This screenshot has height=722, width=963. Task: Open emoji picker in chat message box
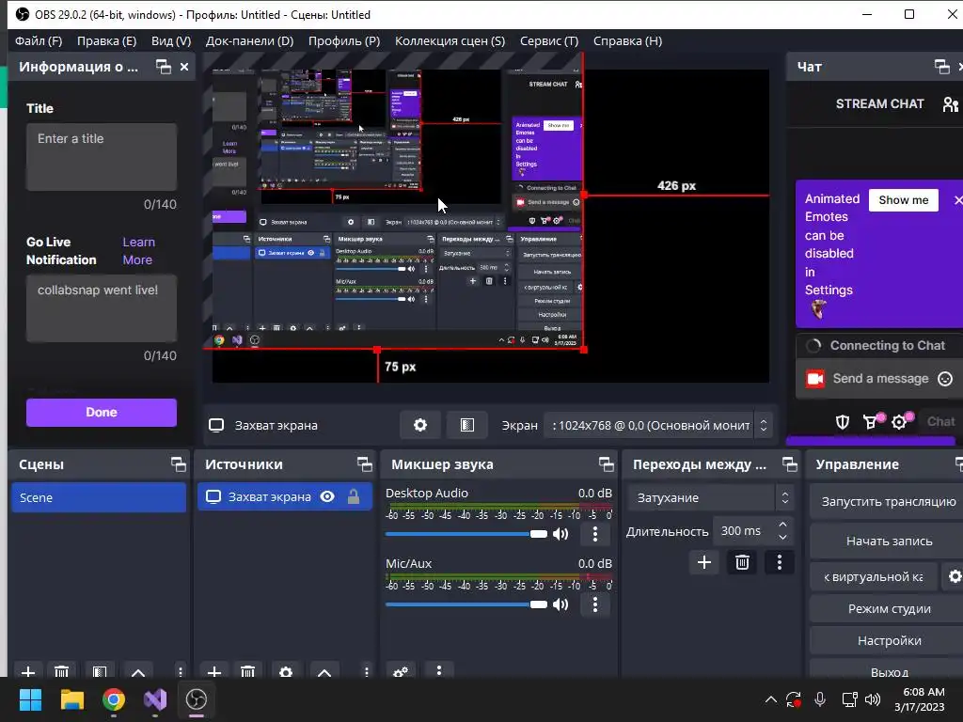click(x=945, y=379)
